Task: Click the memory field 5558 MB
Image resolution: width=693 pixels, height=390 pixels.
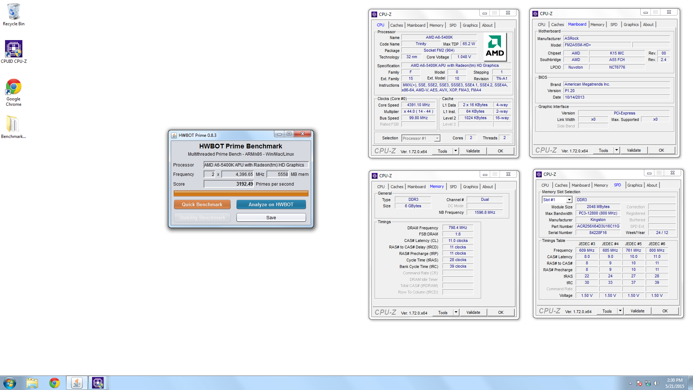Action: (x=277, y=174)
